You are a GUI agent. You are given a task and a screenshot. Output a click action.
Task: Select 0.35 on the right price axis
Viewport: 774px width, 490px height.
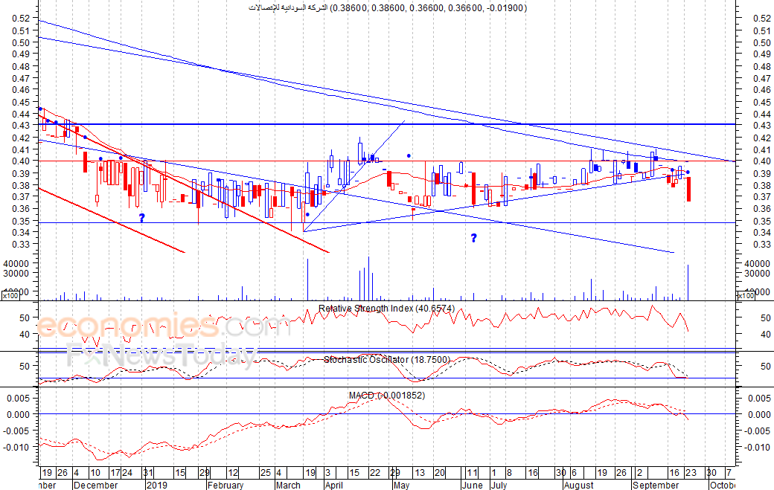(761, 221)
